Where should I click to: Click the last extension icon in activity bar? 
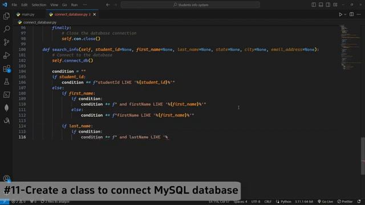point(6,121)
